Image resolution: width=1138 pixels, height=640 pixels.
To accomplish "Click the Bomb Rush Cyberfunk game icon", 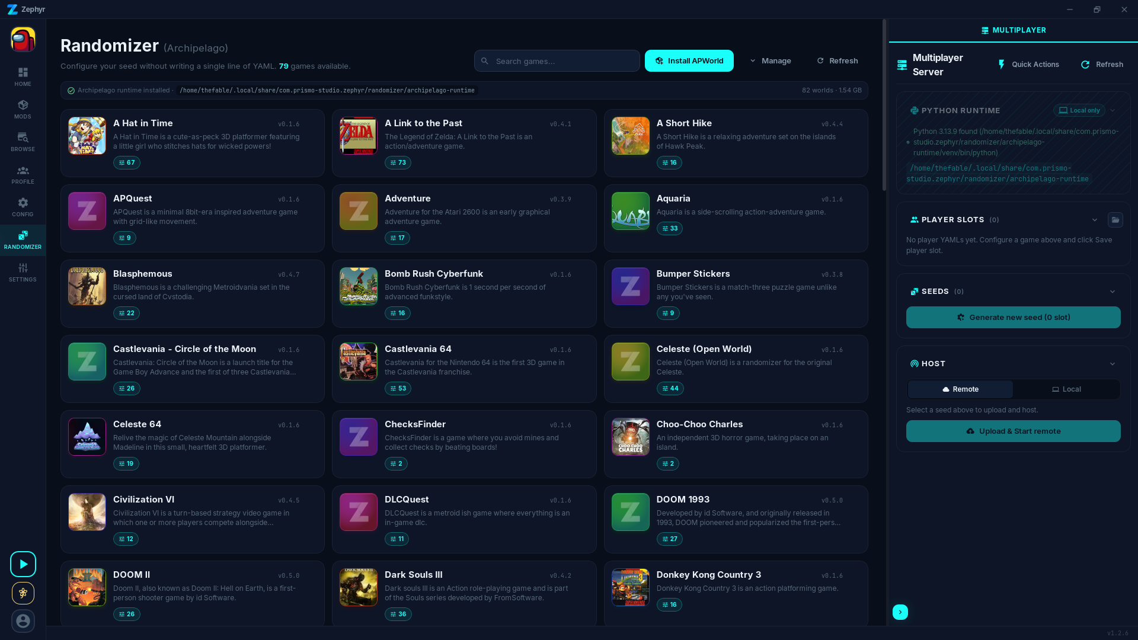I will [359, 286].
